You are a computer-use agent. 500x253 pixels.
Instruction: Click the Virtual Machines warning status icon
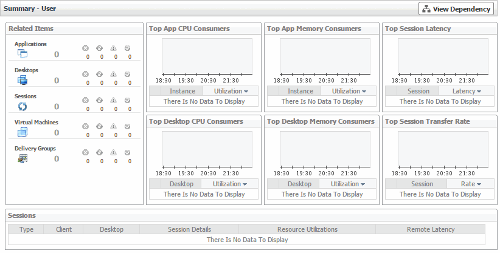click(x=113, y=126)
